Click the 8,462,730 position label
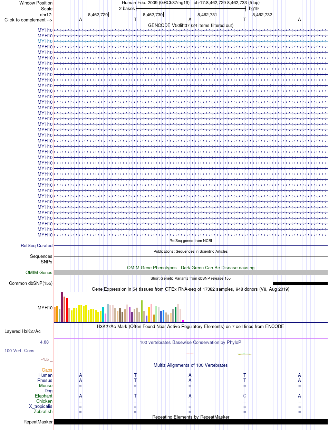 (153, 15)
